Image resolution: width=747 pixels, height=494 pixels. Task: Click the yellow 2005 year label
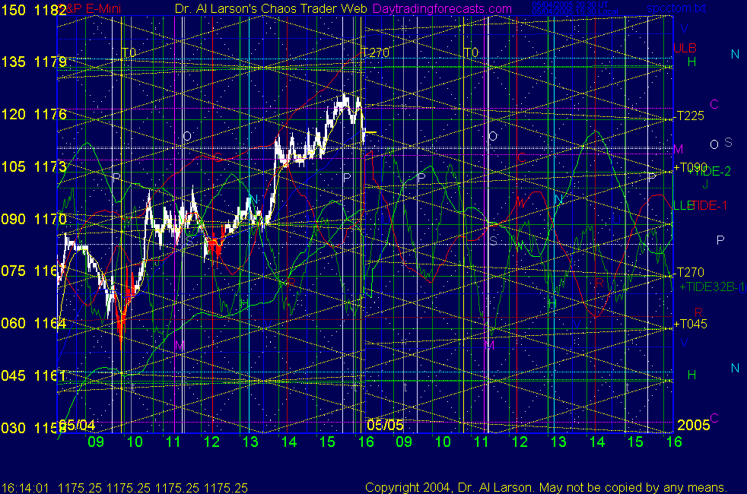pyautogui.click(x=693, y=424)
